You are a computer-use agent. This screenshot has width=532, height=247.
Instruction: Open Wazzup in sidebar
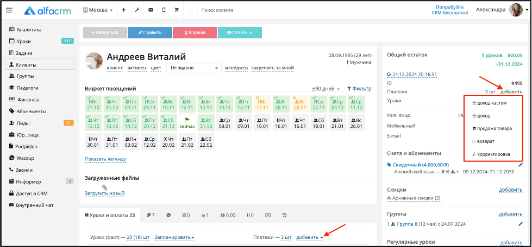click(24, 158)
